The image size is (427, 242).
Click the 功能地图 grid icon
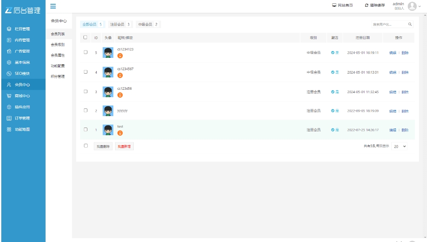(9, 129)
